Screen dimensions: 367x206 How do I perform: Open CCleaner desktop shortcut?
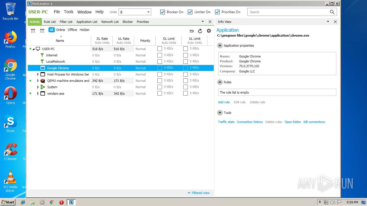[x=10, y=152]
